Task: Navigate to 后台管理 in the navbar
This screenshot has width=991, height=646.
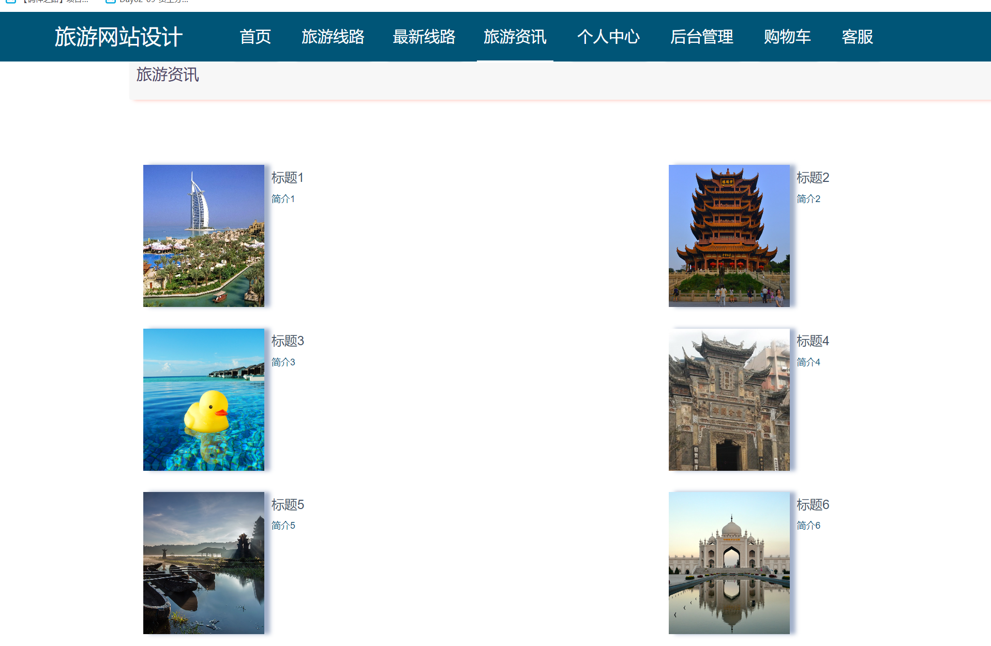Action: click(x=701, y=37)
